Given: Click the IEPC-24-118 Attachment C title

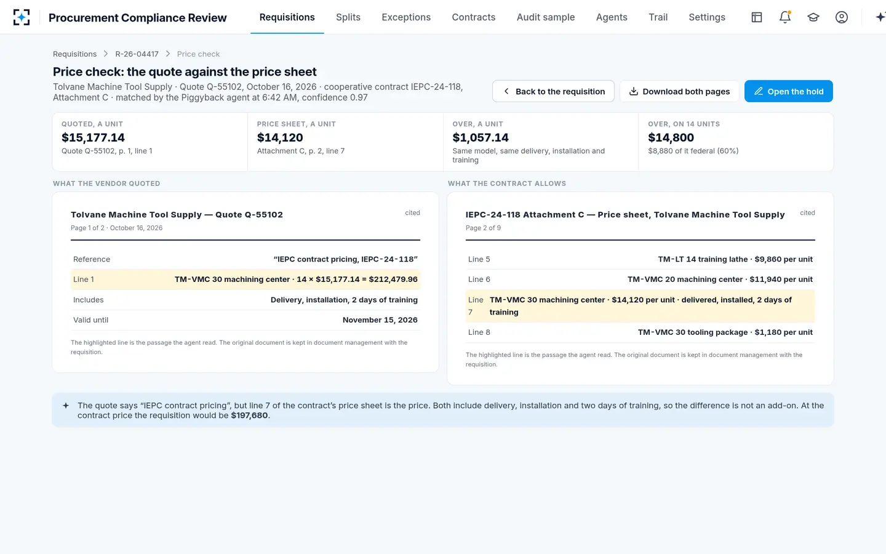Looking at the screenshot, I should pyautogui.click(x=625, y=215).
